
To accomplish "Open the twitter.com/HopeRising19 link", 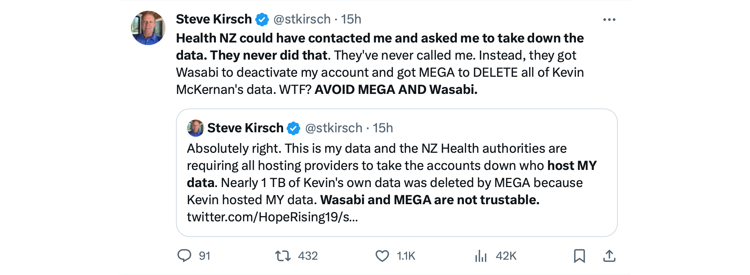I will click(272, 217).
